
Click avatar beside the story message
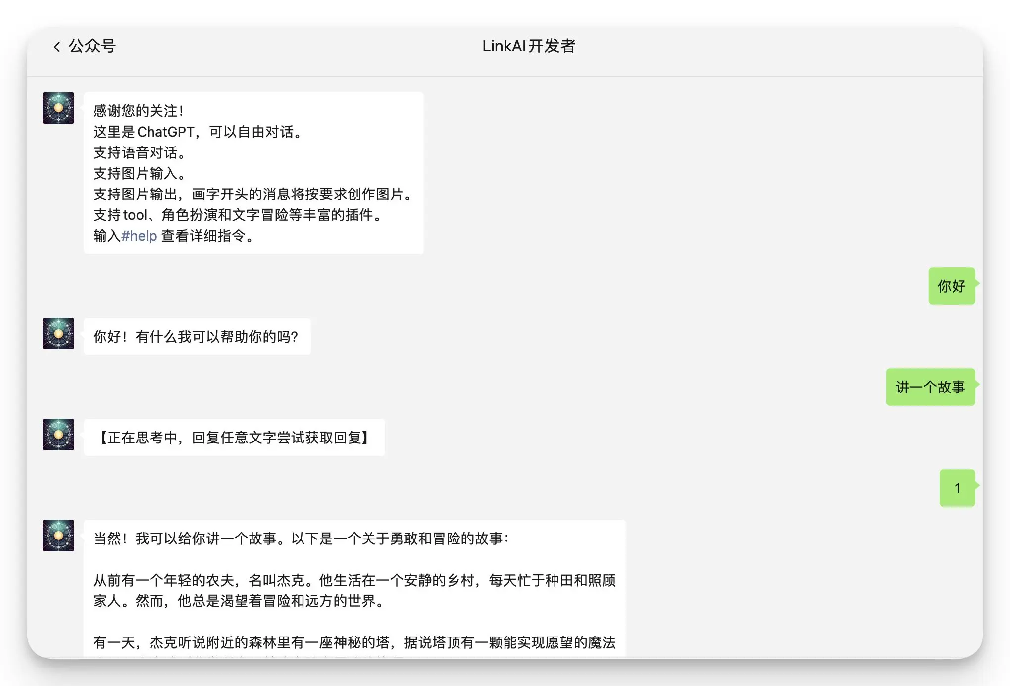[x=58, y=536]
